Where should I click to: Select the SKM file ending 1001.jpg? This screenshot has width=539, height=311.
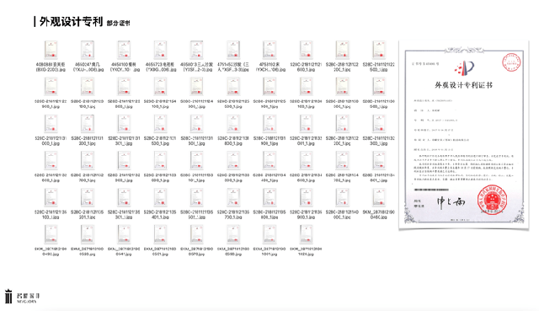[269, 234]
